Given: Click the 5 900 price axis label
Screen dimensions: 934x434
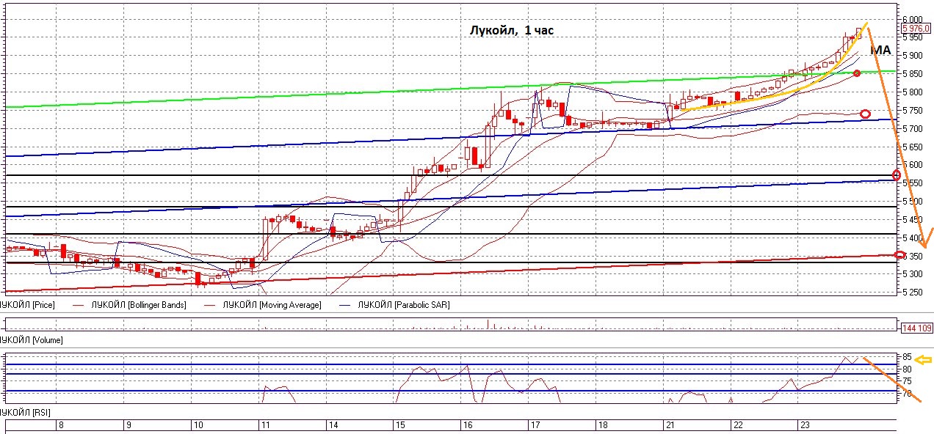Looking at the screenshot, I should (913, 56).
